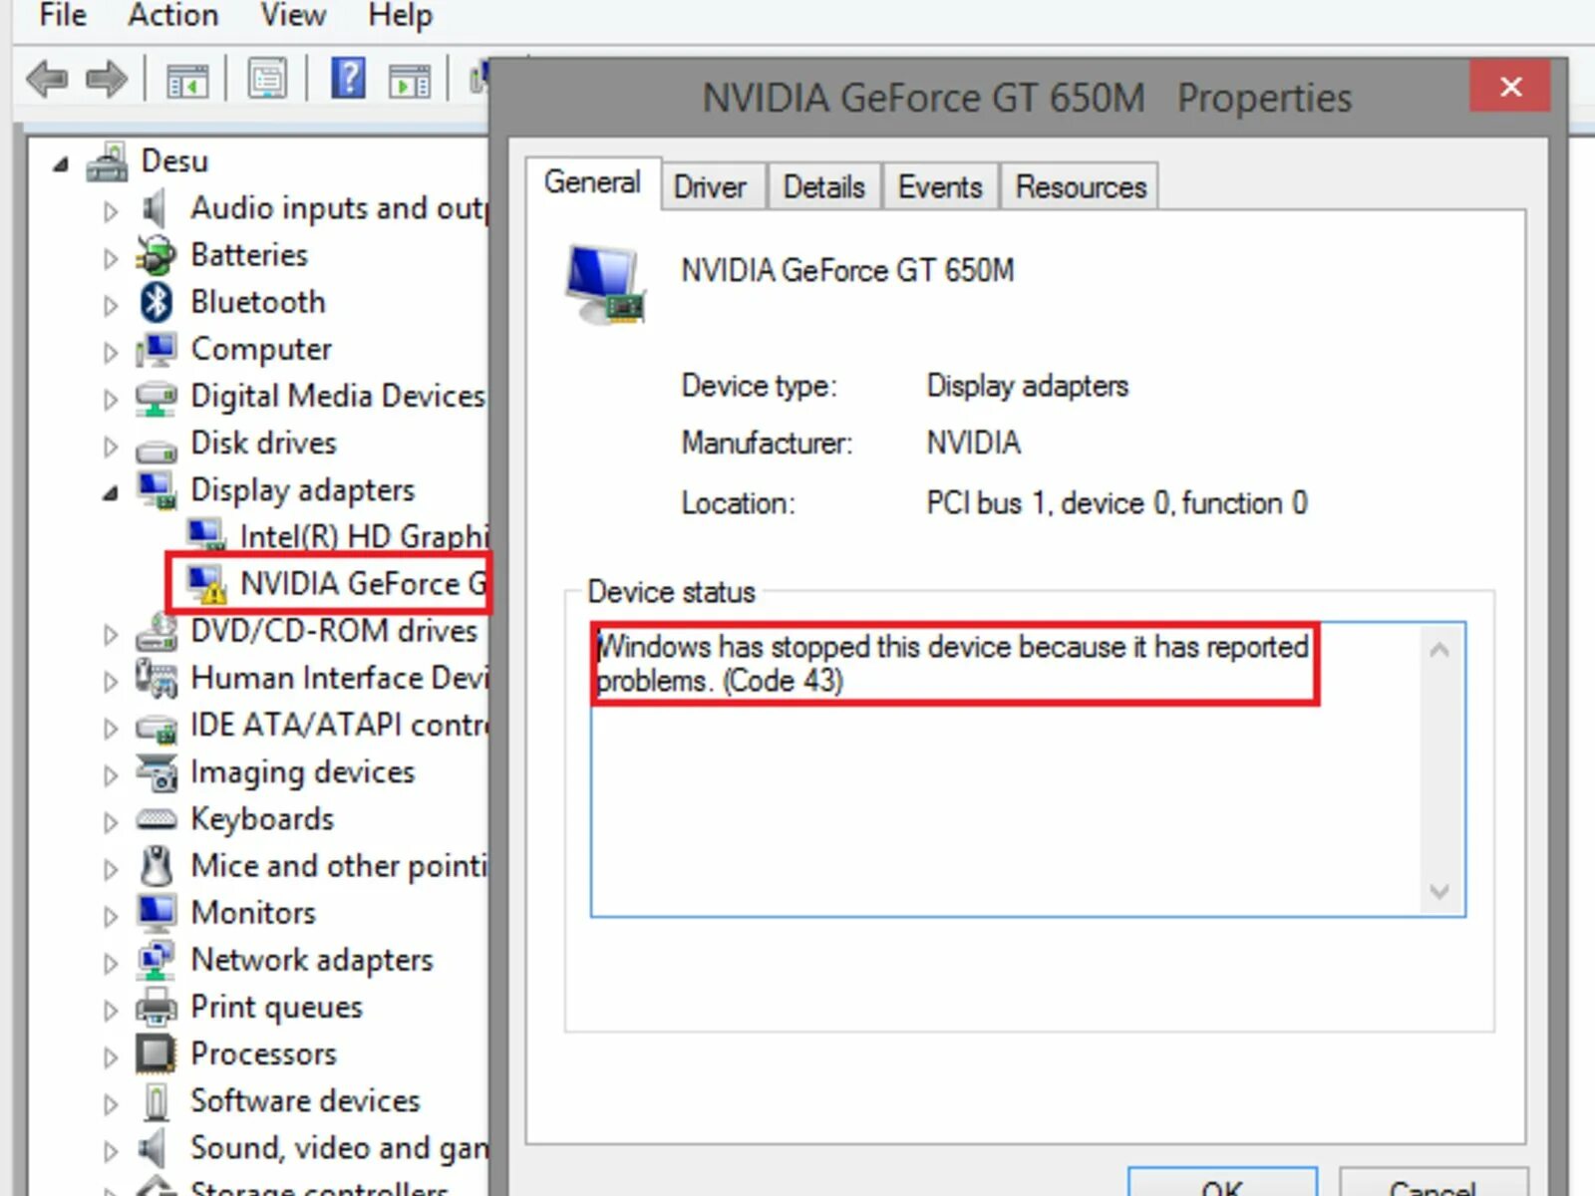Click the Mice and other pointing devices icon
The image size is (1595, 1196).
(x=157, y=865)
